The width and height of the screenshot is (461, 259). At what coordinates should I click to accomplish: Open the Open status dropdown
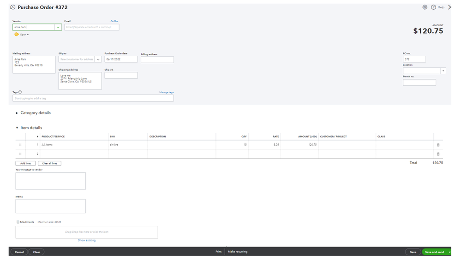pyautogui.click(x=24, y=35)
